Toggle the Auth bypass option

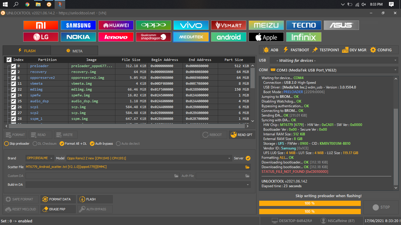tap(101, 144)
